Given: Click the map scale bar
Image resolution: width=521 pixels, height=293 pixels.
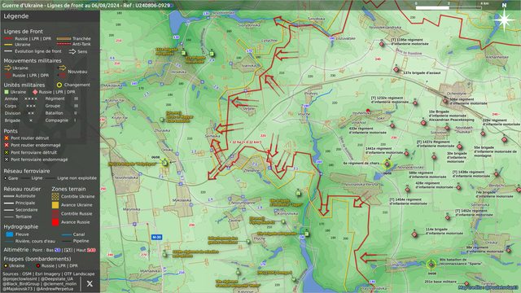Looking at the screenshot, I should (449, 7).
